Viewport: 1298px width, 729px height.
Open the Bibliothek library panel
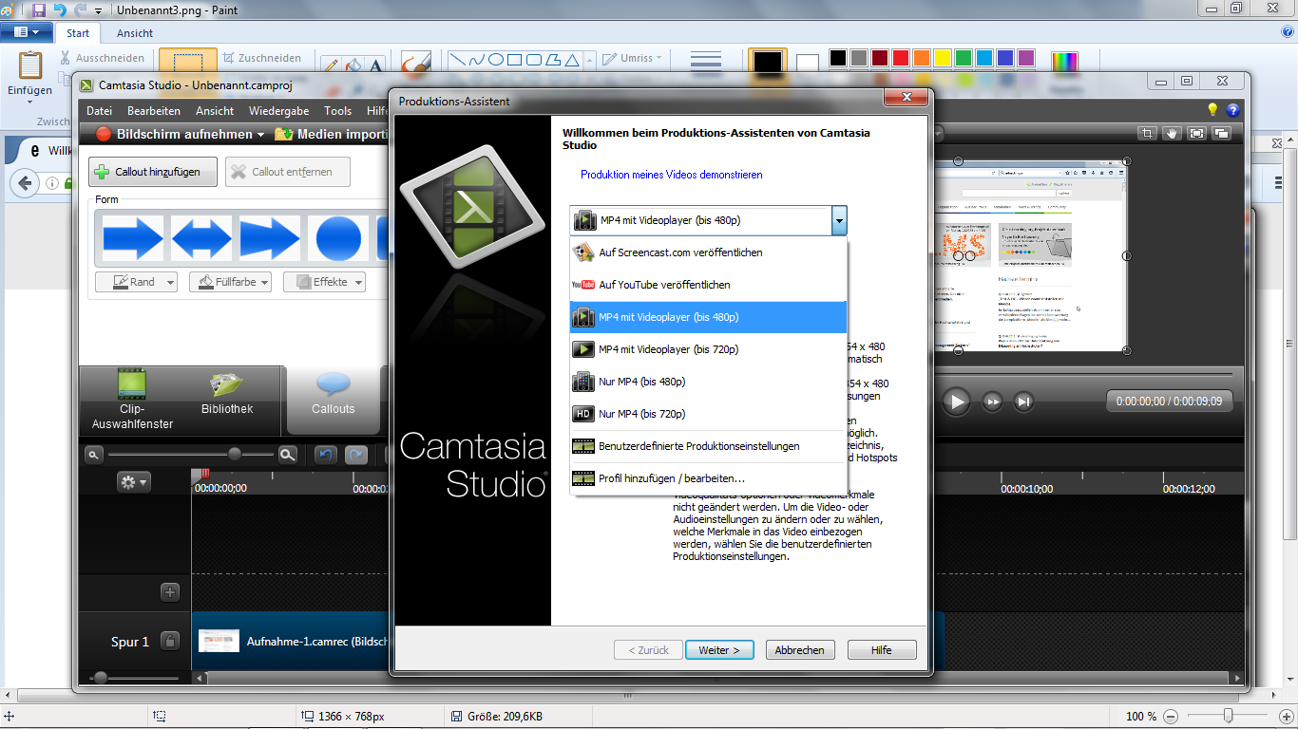tap(227, 394)
